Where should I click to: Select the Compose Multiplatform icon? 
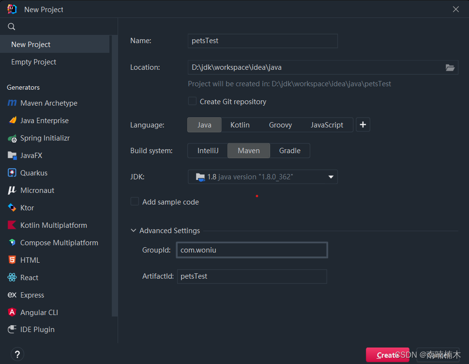[12, 242]
